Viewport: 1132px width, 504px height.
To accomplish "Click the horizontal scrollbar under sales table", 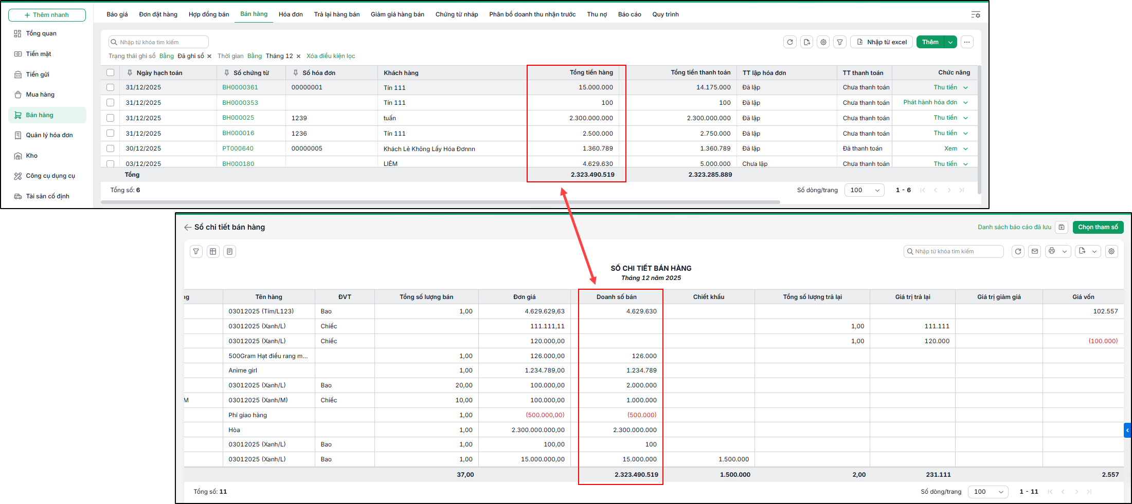I will 440,202.
